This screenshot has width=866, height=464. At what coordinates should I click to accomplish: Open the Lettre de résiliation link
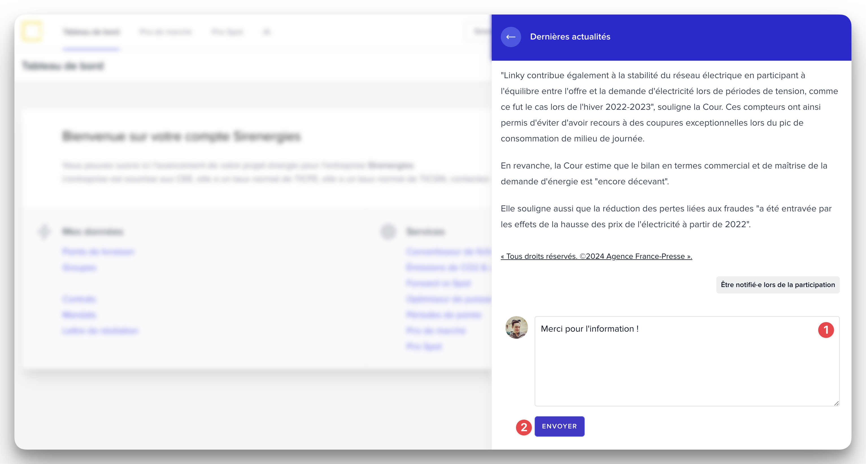[100, 331]
